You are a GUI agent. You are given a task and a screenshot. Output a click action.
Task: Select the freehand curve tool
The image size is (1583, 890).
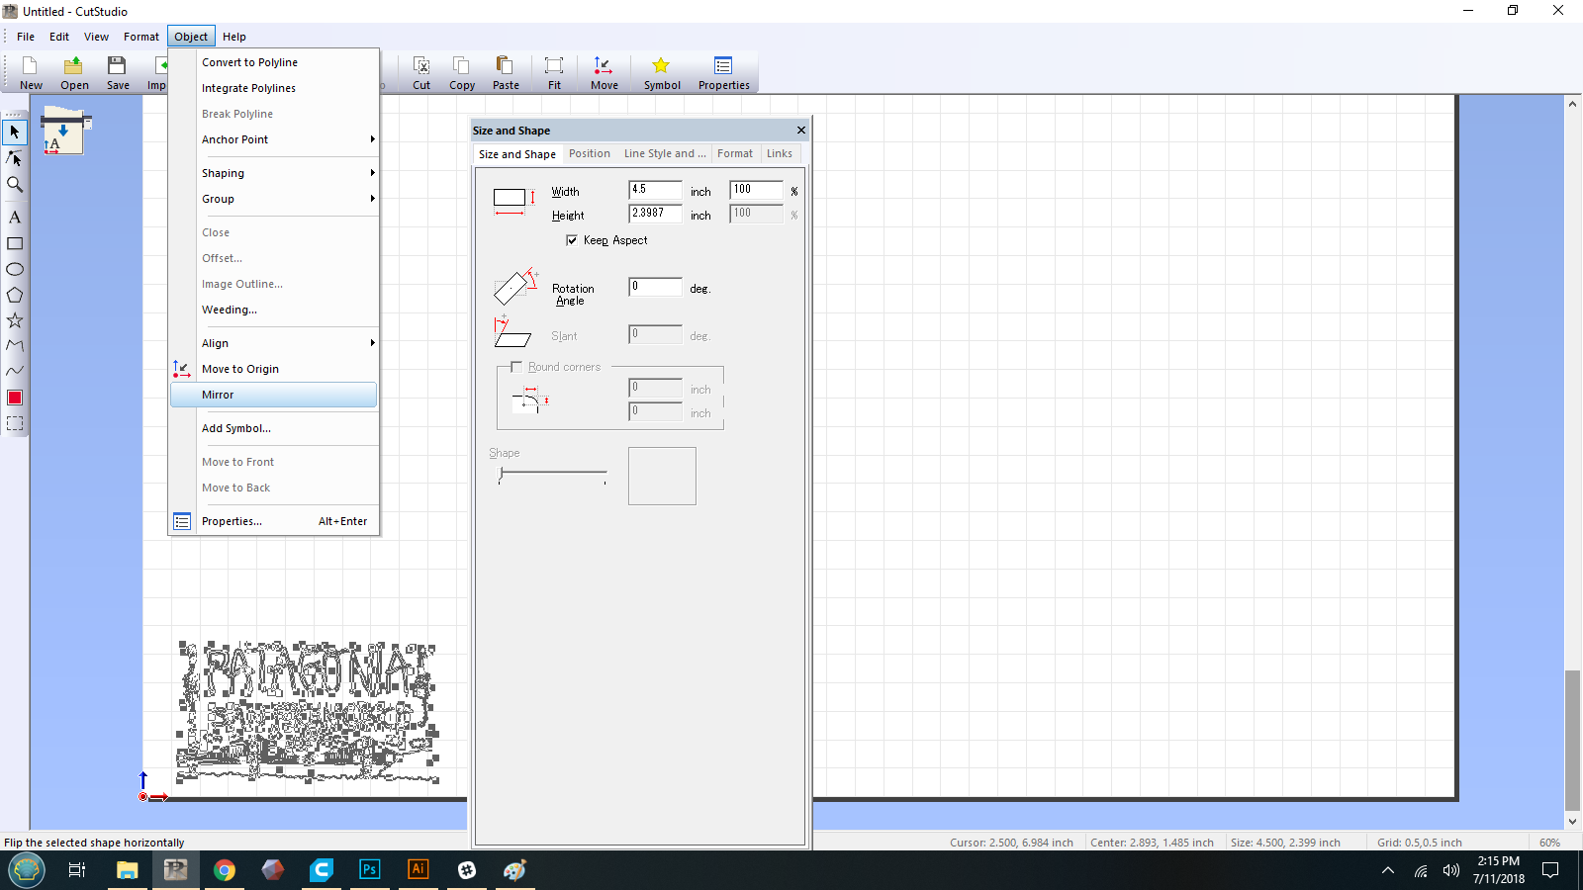pos(15,372)
